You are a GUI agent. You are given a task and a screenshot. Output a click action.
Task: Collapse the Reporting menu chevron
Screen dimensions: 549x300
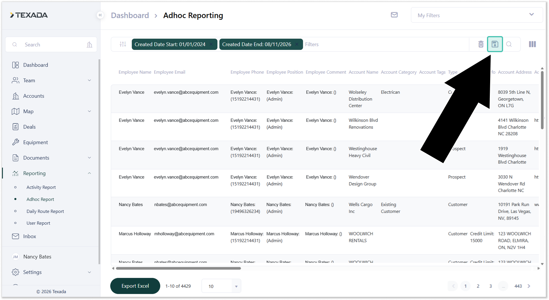(89, 173)
